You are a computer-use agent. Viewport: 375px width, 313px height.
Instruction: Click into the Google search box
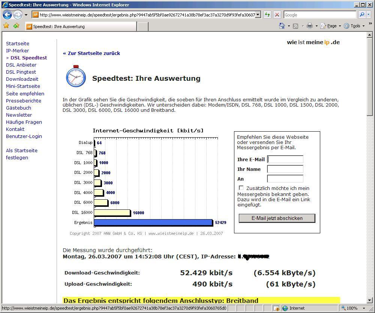320,15
